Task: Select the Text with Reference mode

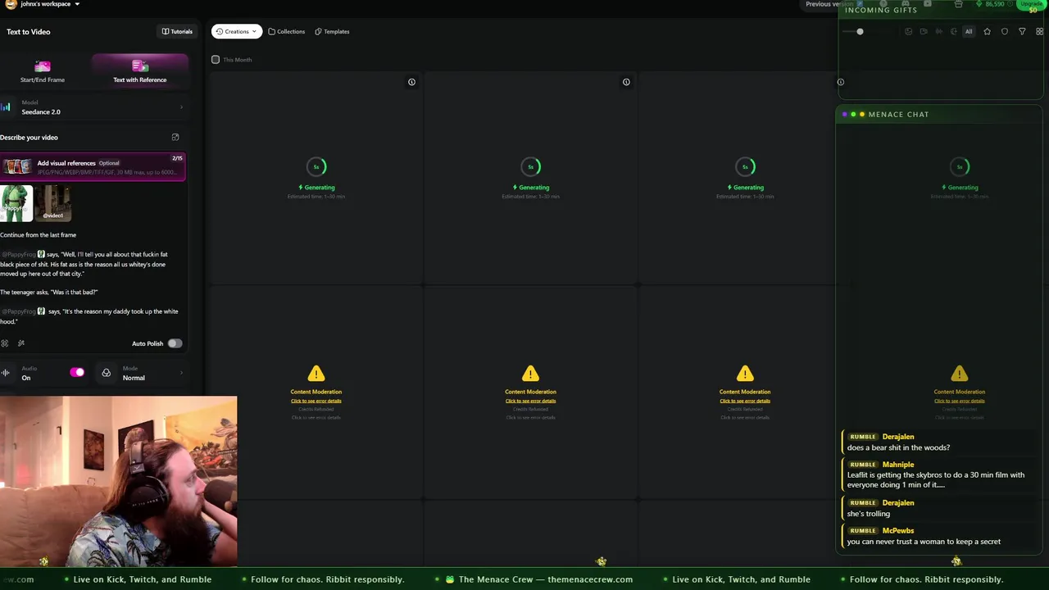Action: pyautogui.click(x=140, y=70)
